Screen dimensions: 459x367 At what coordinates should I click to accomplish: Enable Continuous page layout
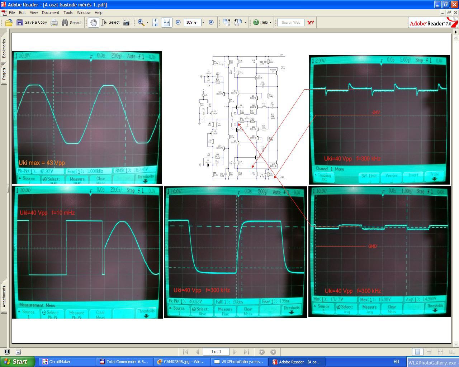click(x=429, y=352)
